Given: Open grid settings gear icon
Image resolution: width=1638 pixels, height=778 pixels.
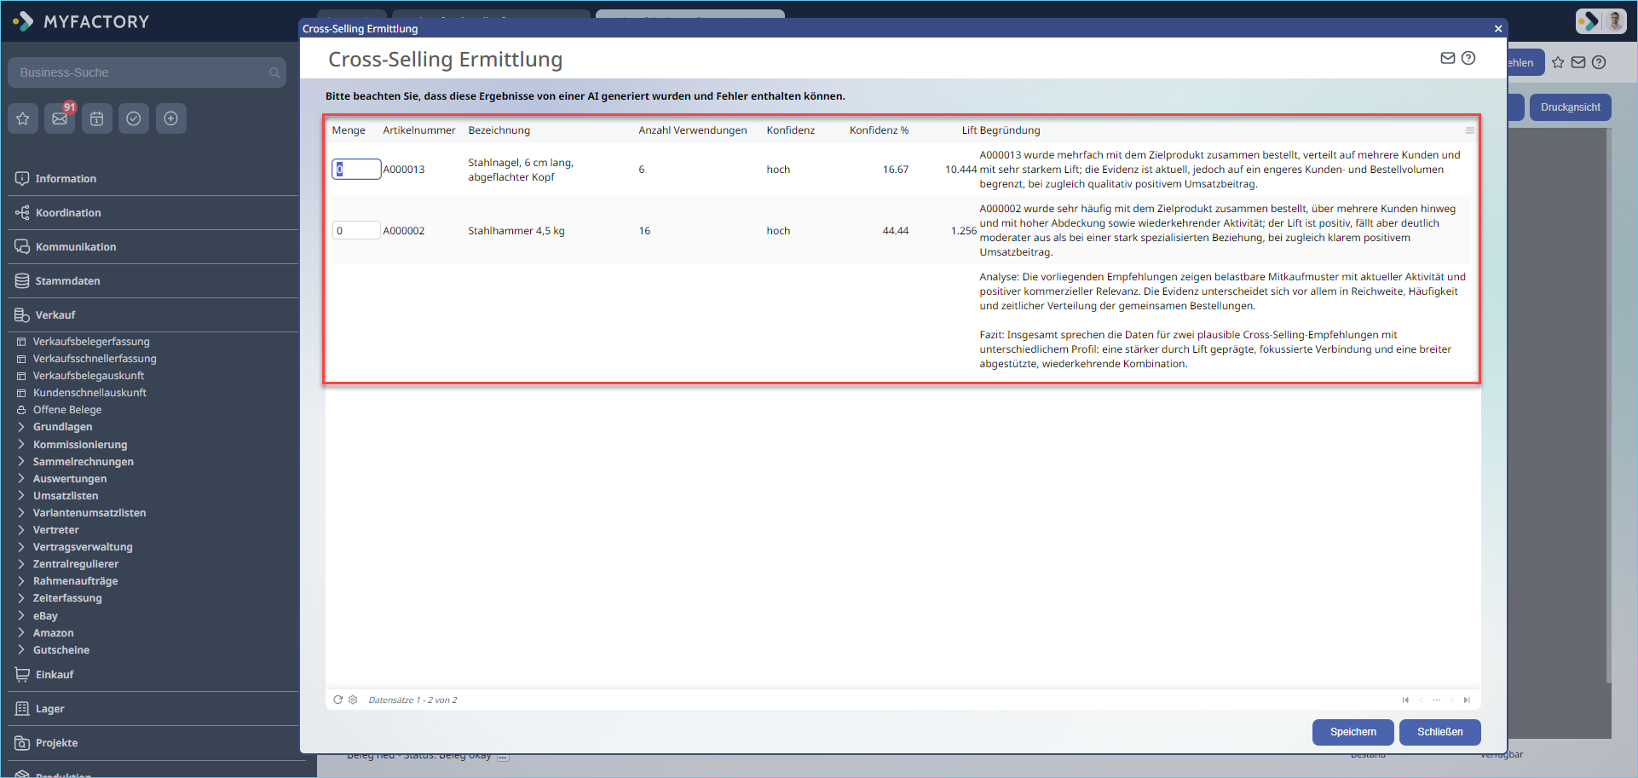Looking at the screenshot, I should click(x=353, y=700).
